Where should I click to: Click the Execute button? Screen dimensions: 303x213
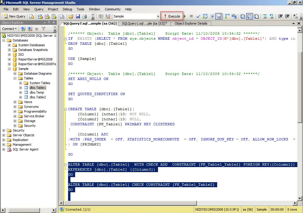172,16
